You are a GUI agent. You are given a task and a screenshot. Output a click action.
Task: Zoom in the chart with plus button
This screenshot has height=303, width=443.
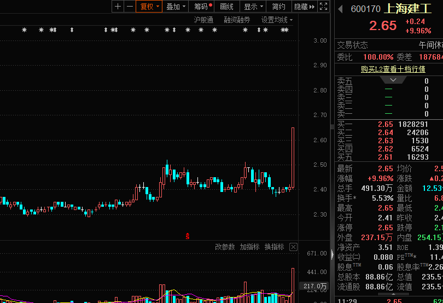tap(118, 7)
